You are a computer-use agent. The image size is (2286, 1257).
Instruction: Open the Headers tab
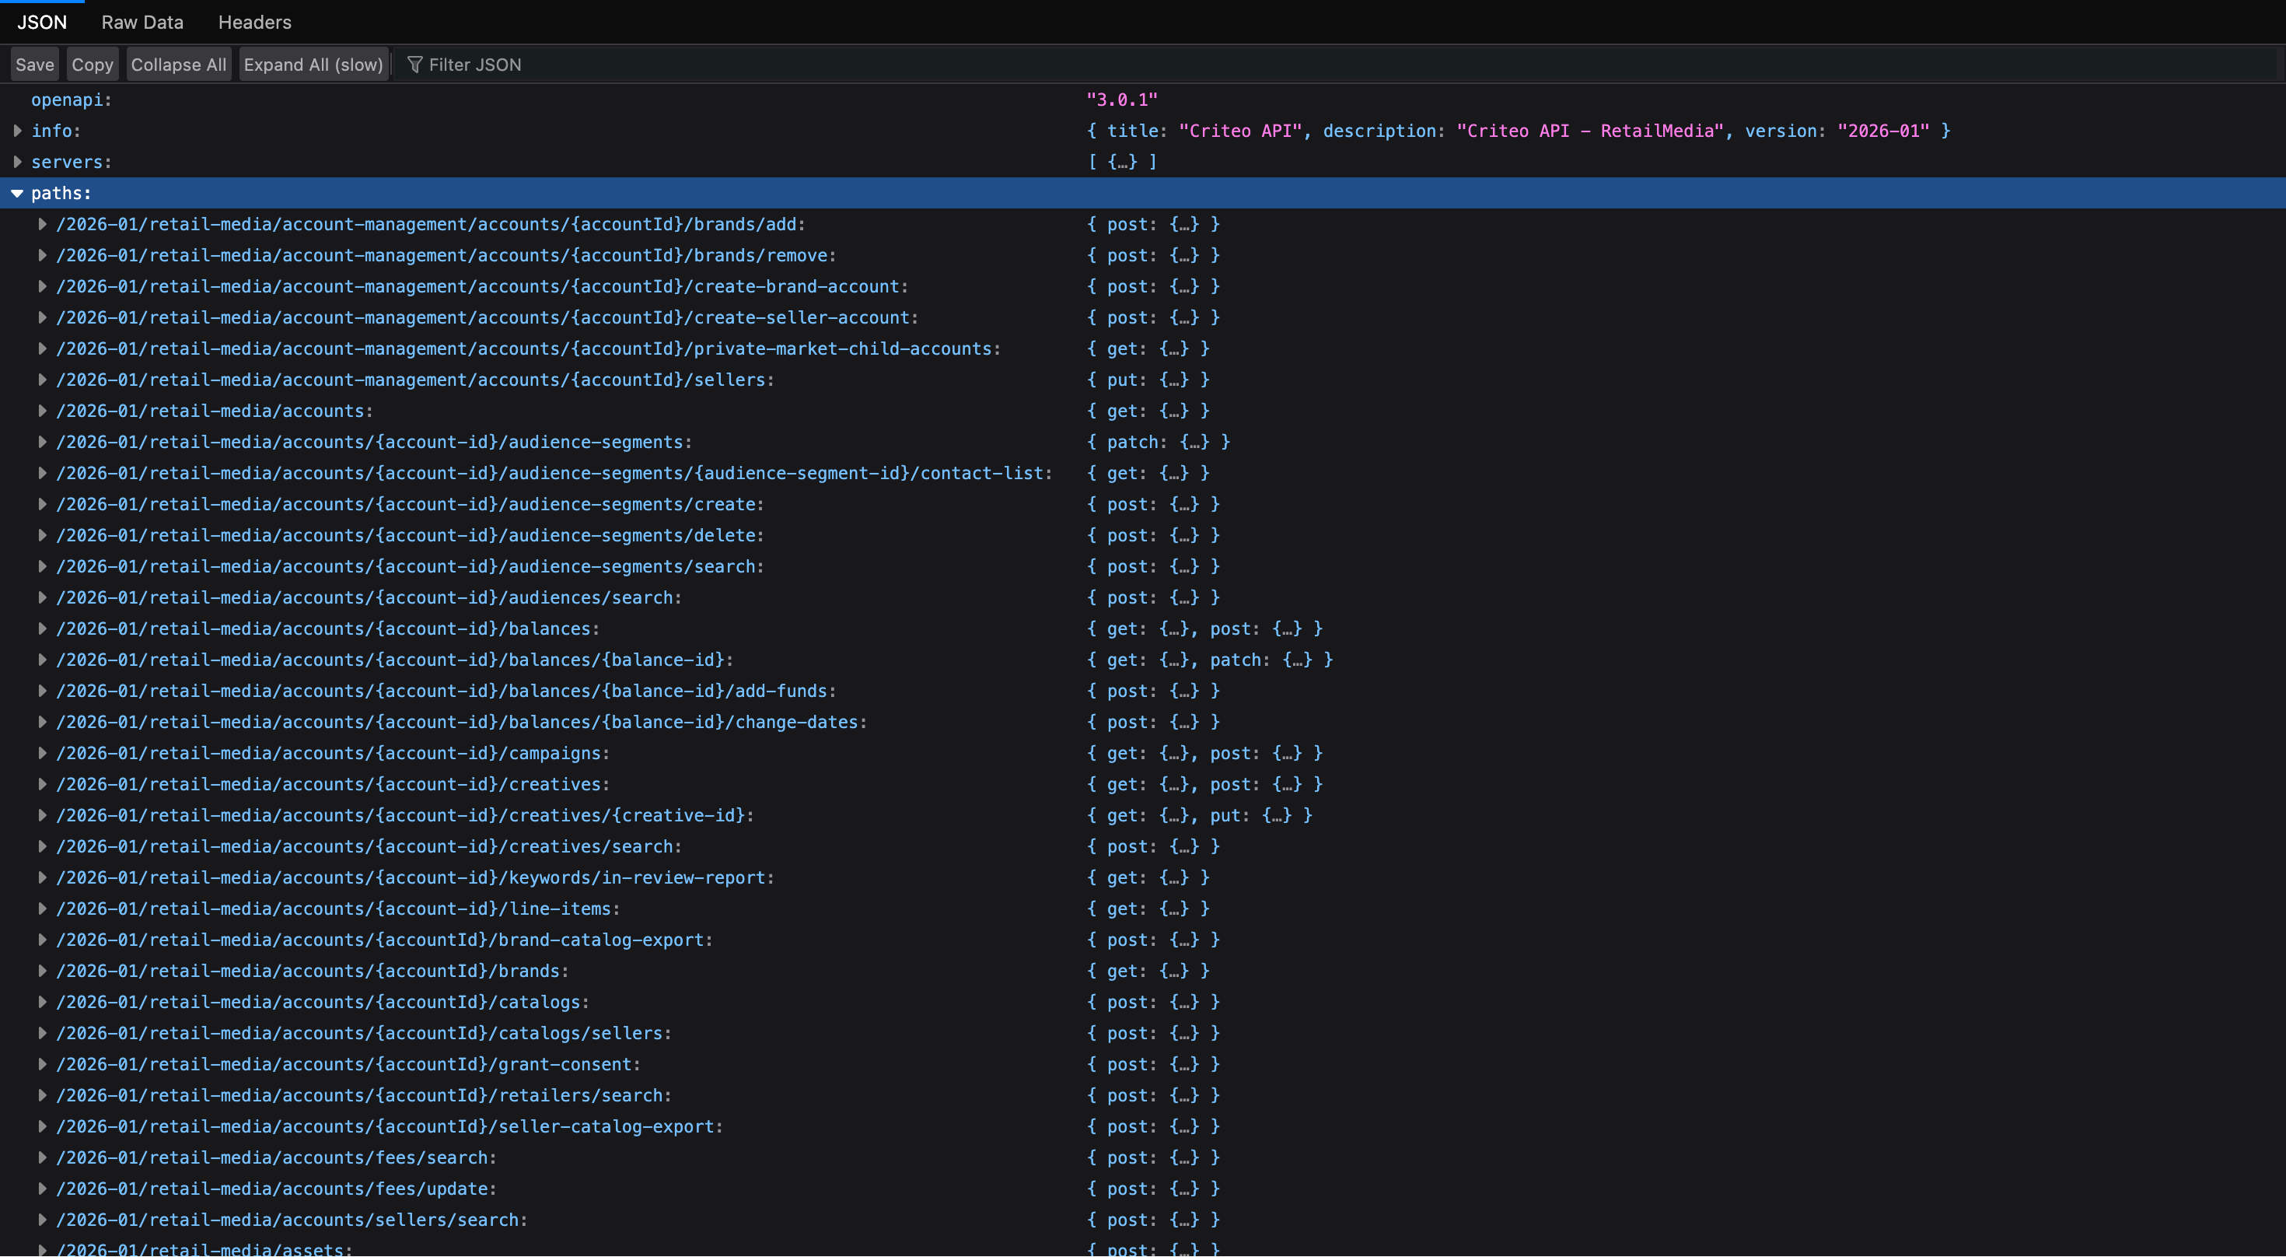(x=255, y=23)
